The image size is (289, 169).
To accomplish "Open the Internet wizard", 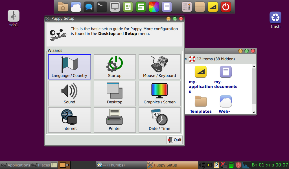I will (x=69, y=120).
